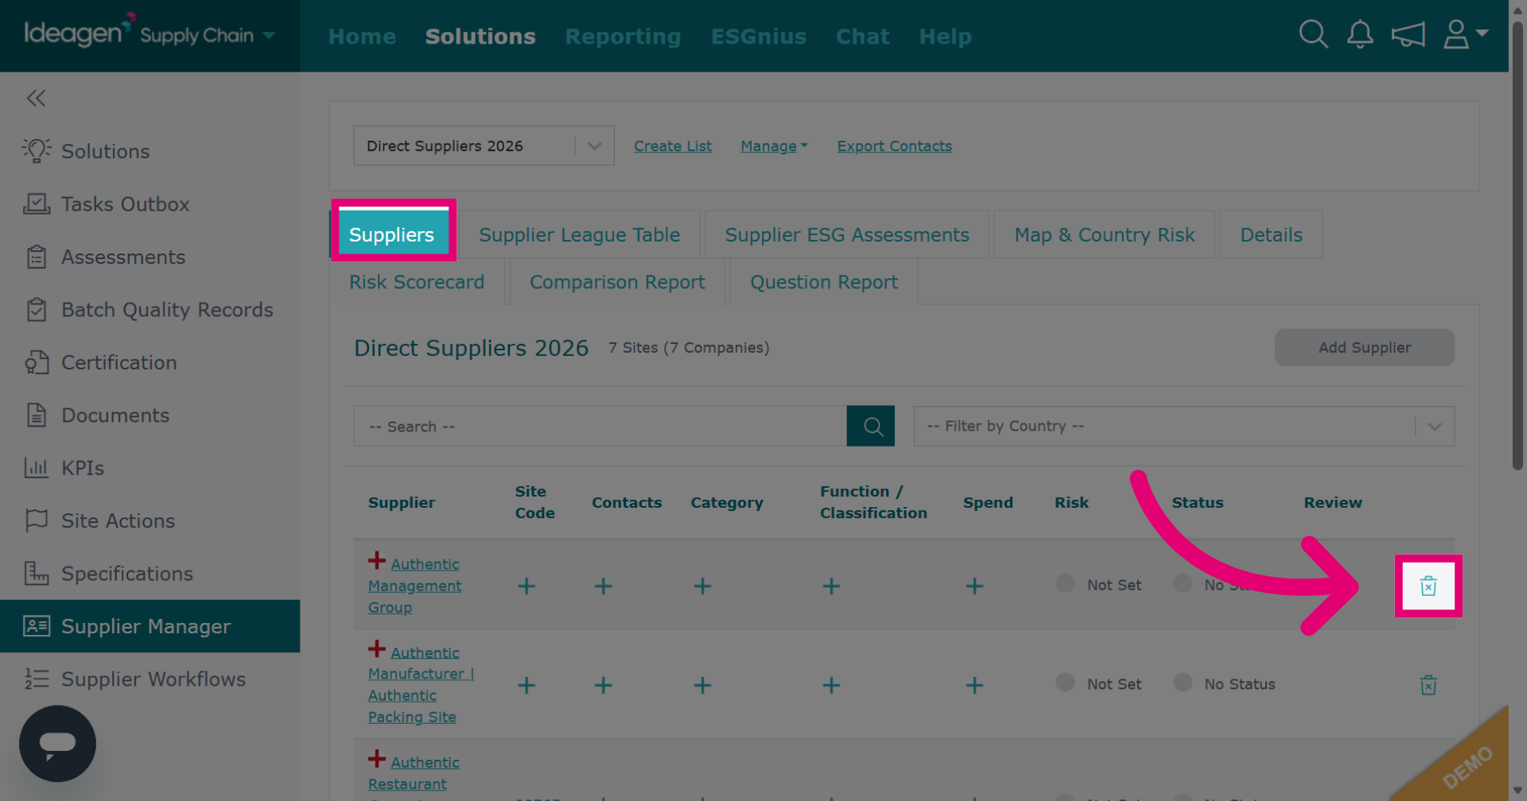
Task: Go to Reporting in the top navigation
Action: click(x=623, y=37)
